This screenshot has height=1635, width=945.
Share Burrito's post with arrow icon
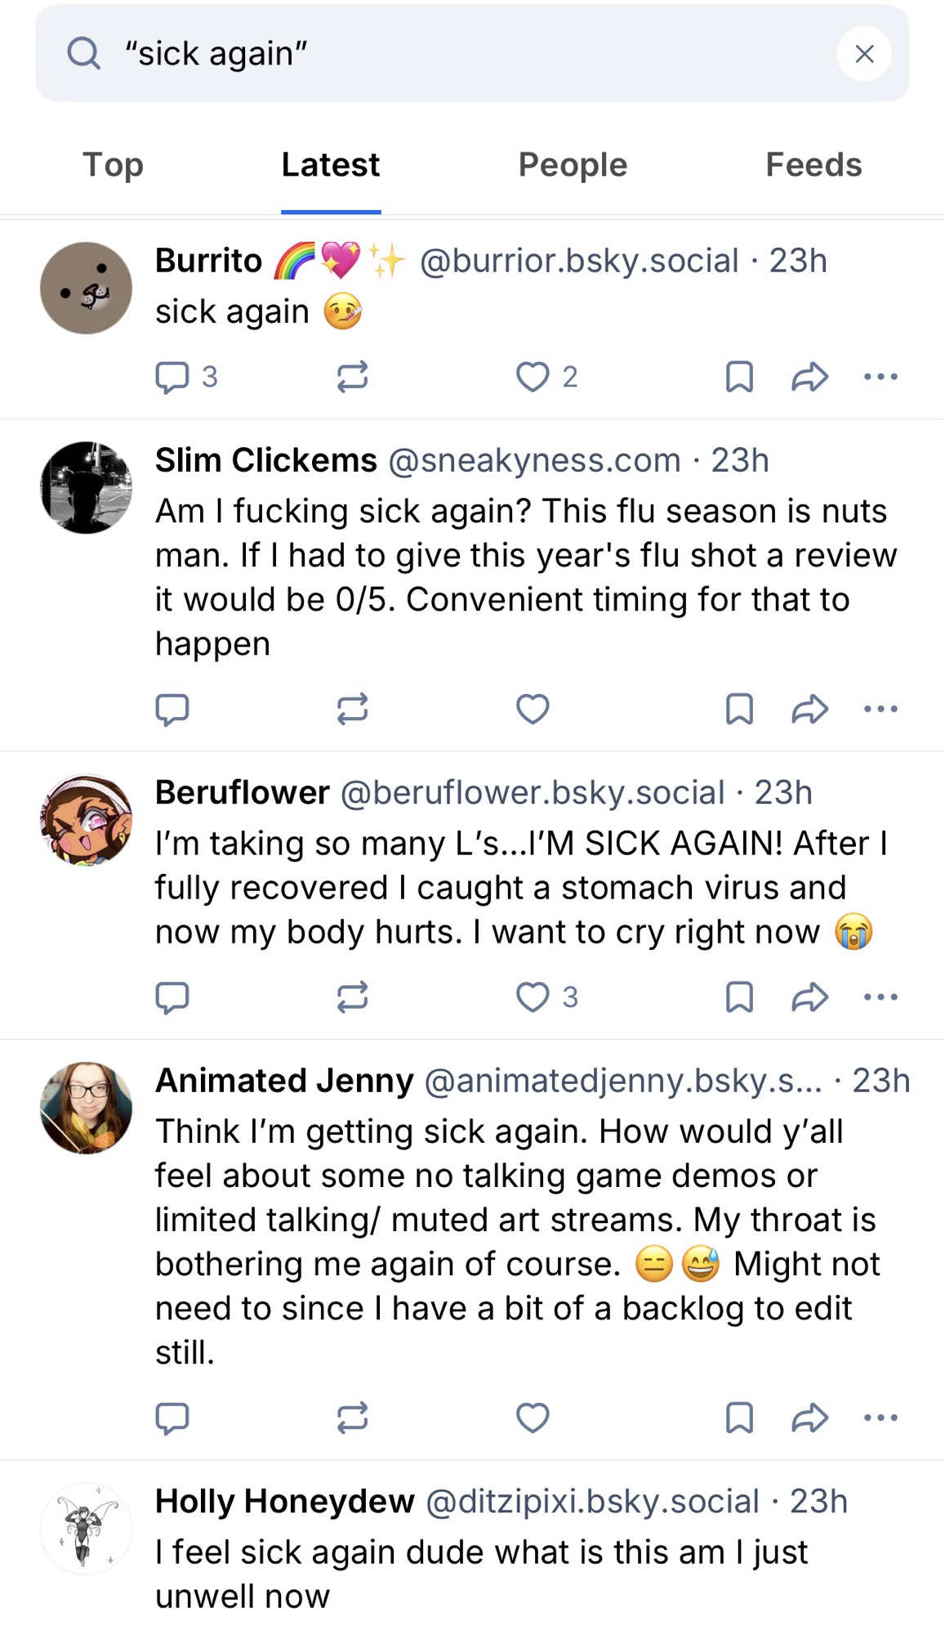click(x=809, y=377)
